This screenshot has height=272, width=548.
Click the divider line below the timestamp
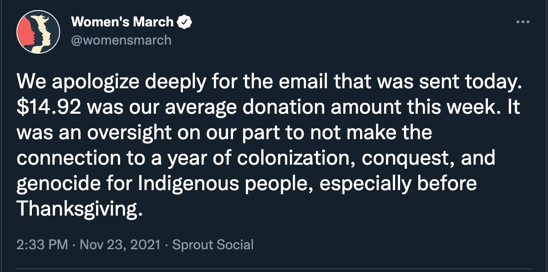coord(274,268)
